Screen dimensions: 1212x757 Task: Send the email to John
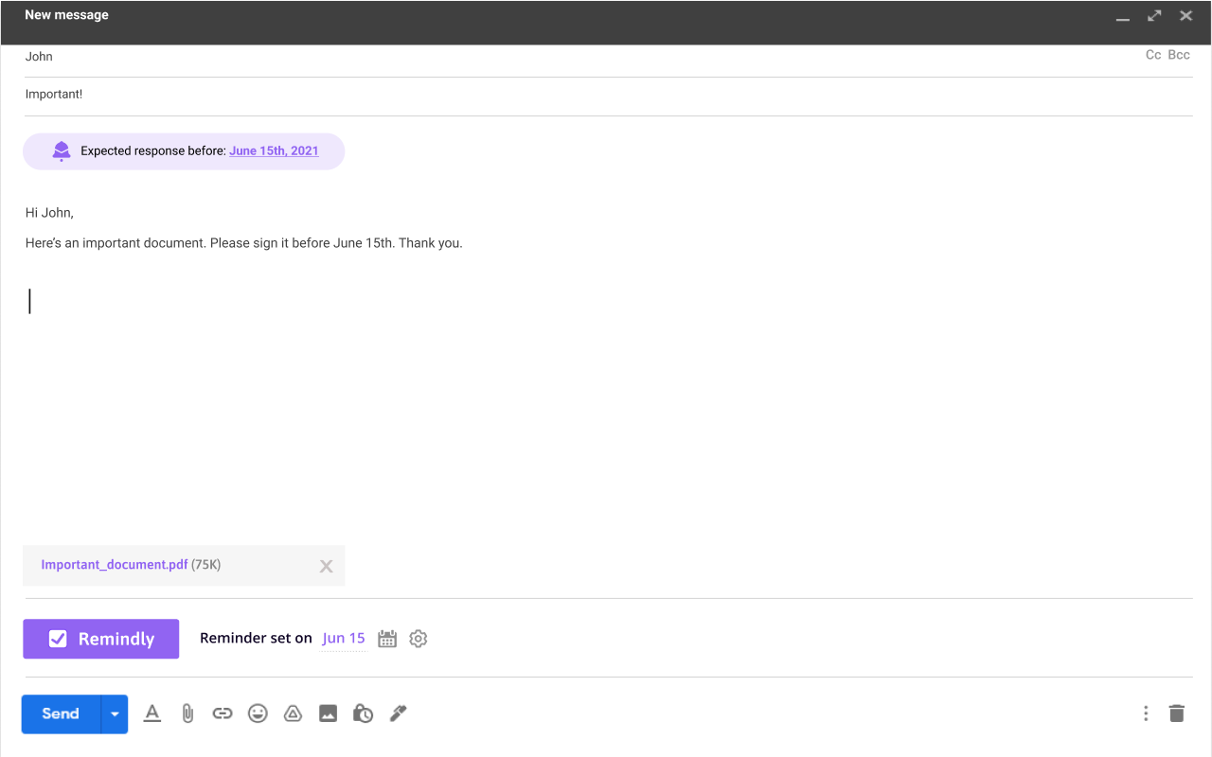coord(60,713)
